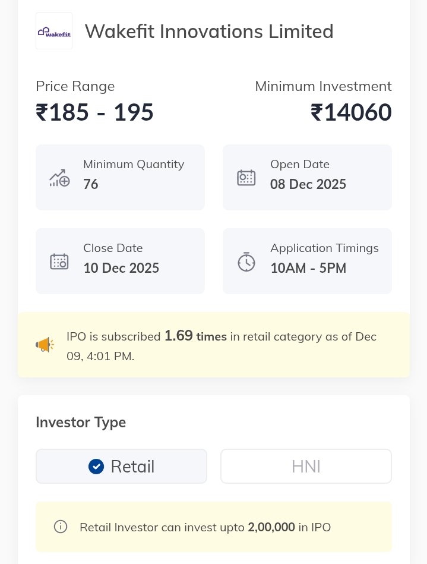Viewport: 427px width, 564px height.
Task: Click the Wakefit Innovations Limited title
Action: pos(209,31)
